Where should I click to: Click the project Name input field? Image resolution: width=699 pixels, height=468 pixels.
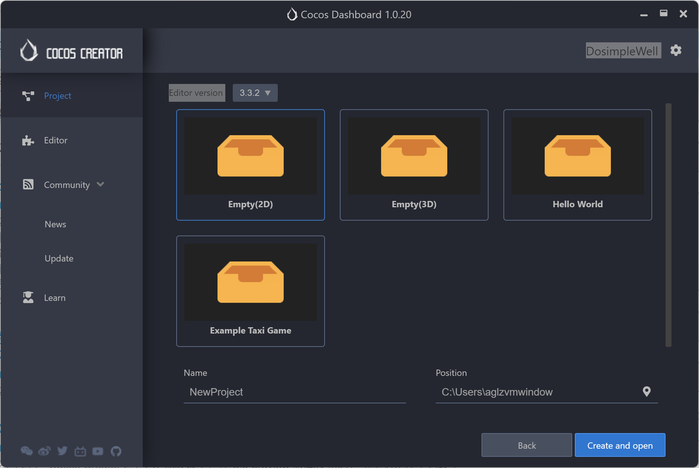[295, 392]
